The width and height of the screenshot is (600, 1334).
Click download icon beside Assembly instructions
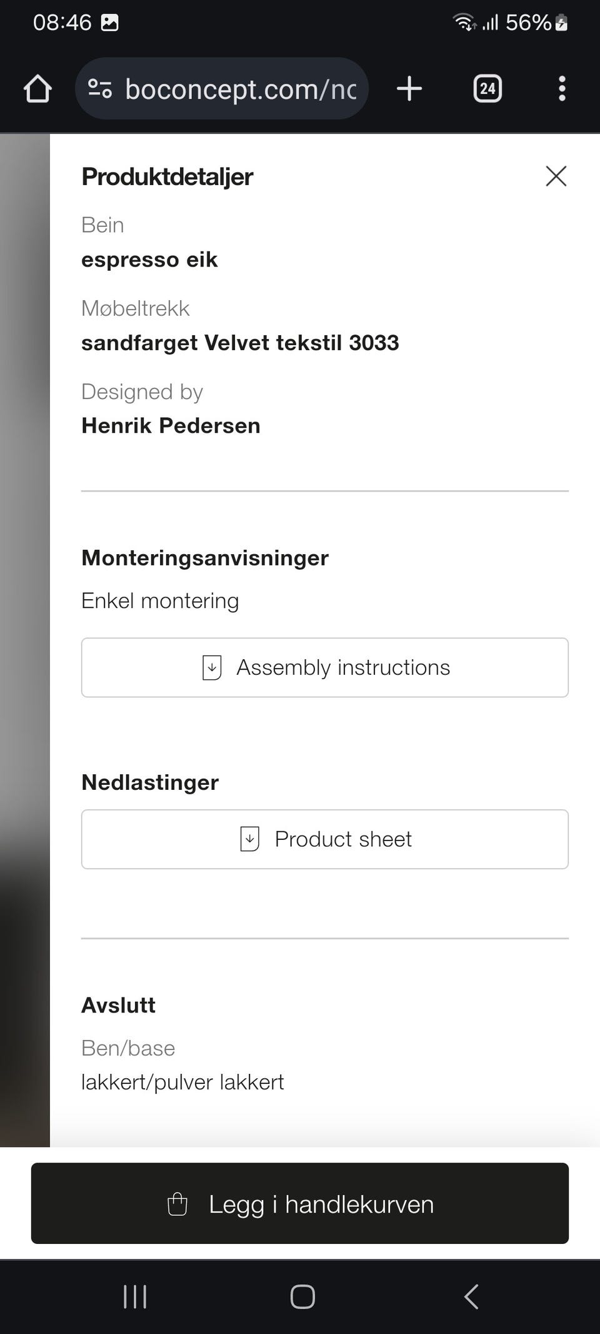(212, 667)
